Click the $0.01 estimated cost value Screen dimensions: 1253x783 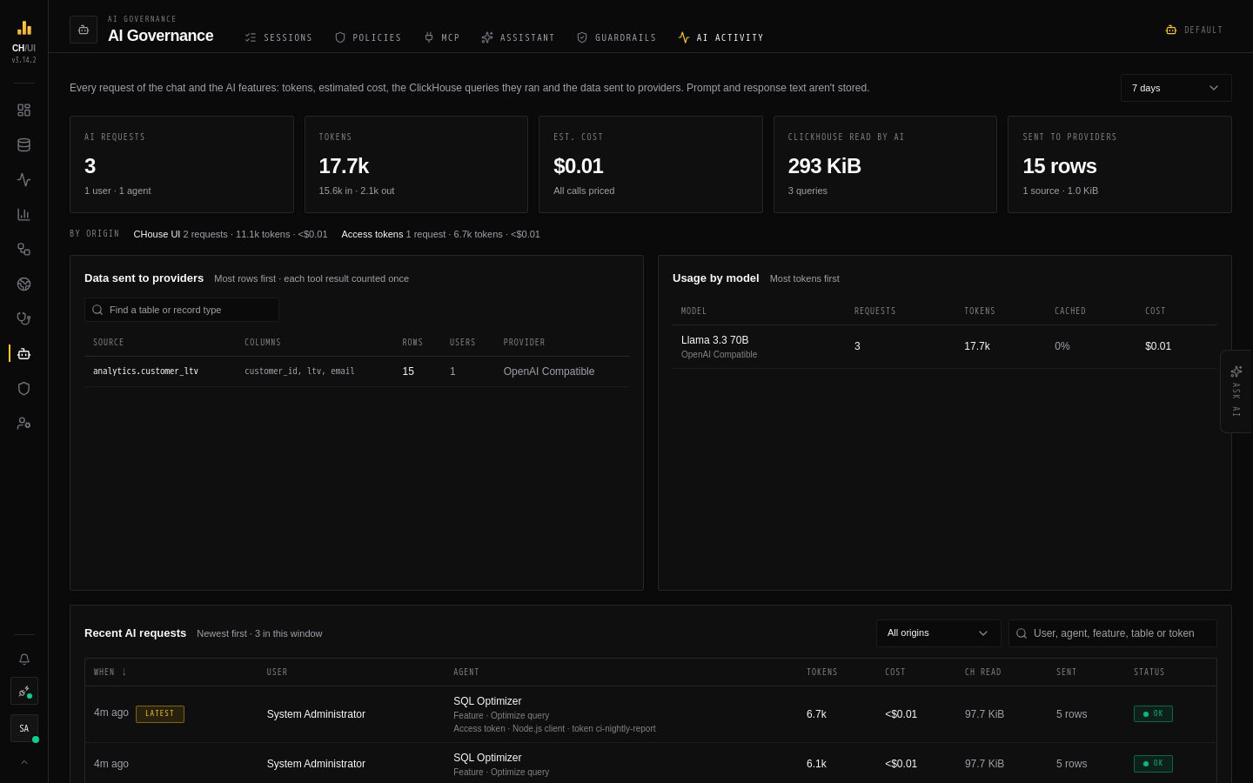(x=578, y=166)
